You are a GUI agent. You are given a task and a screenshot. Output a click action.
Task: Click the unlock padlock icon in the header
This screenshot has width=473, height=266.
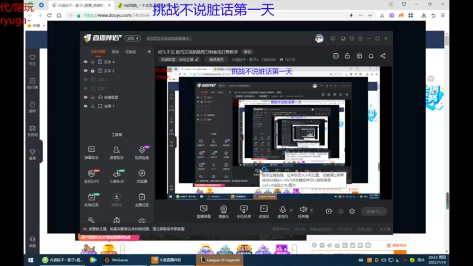click(347, 56)
